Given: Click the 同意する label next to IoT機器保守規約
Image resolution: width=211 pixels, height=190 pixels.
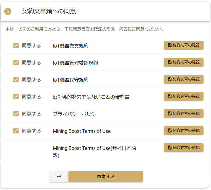Looking at the screenshot, I should (31, 80).
